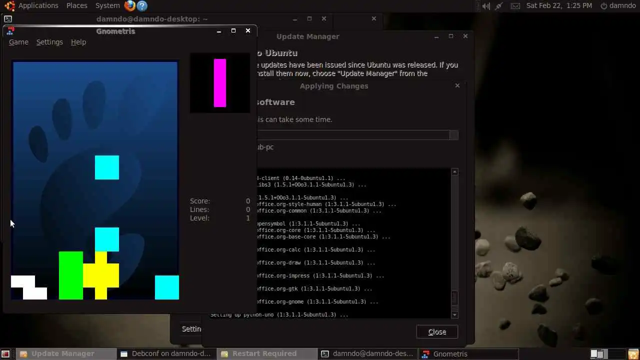Click the log line mentioning office.org-style-human
The width and height of the screenshot is (640, 360).
click(x=326, y=204)
